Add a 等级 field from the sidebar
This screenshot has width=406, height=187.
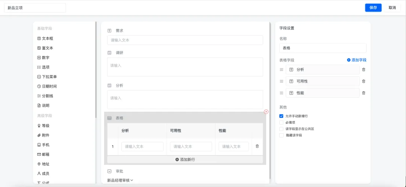click(x=43, y=126)
